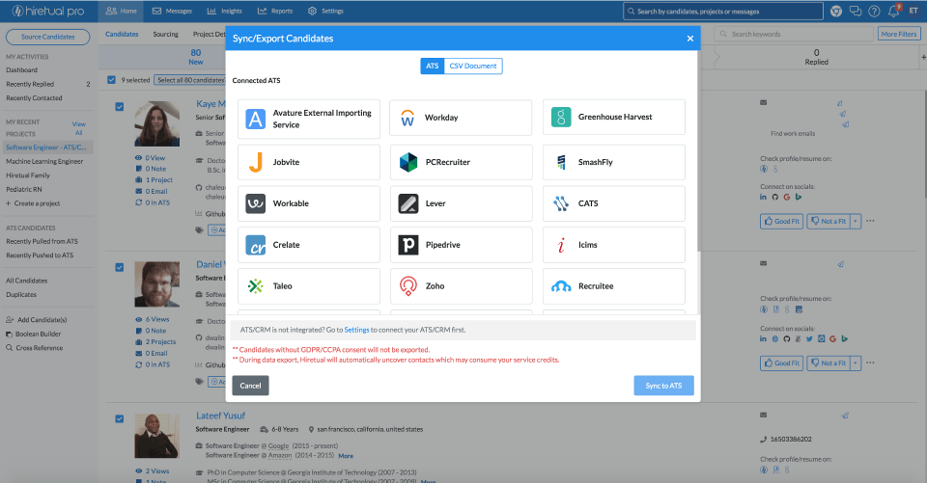
Task: Switch to the Candidates tab
Action: 122,35
